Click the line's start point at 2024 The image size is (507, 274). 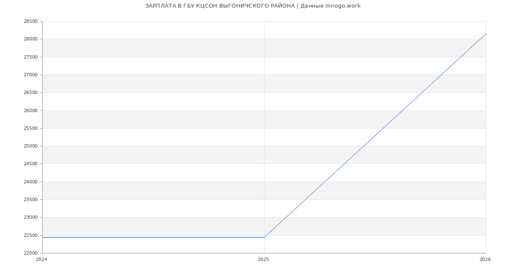pyautogui.click(x=43, y=237)
